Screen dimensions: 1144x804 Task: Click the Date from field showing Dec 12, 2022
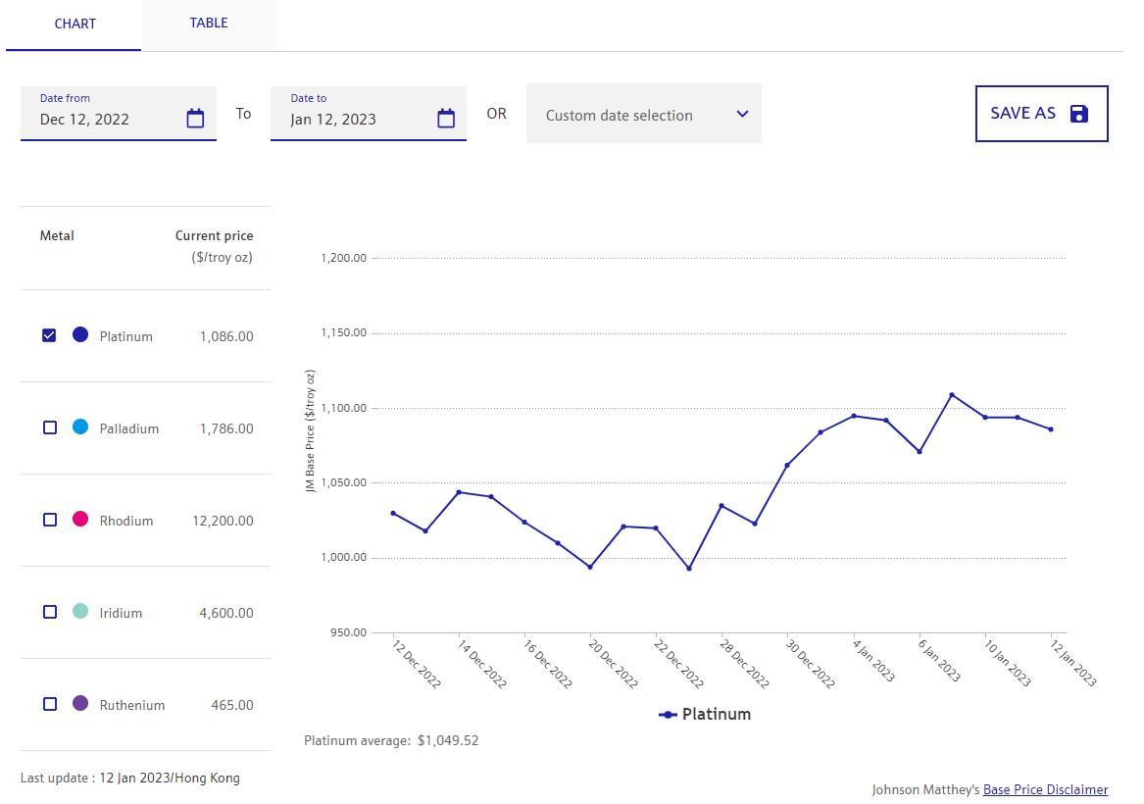[103, 119]
